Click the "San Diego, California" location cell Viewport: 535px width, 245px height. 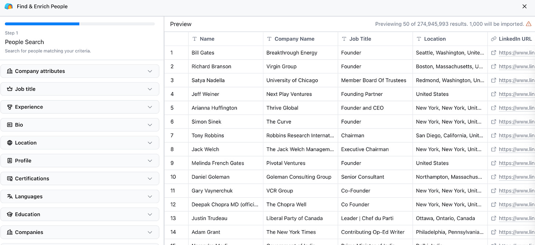click(x=450, y=135)
